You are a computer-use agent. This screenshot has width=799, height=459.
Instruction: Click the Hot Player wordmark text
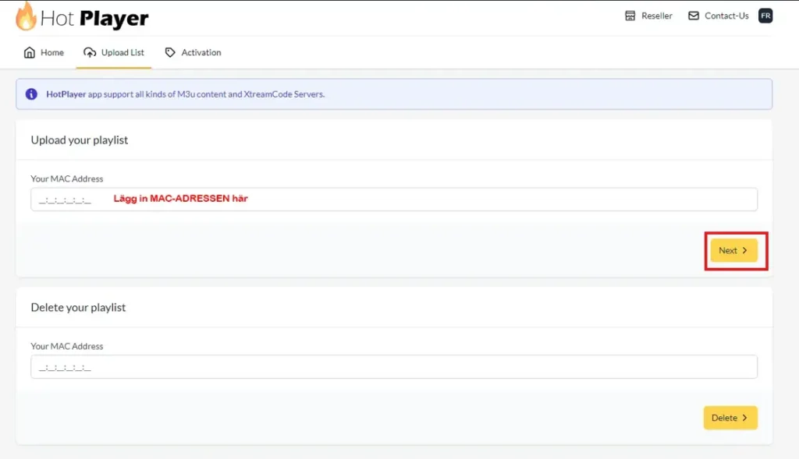click(94, 18)
